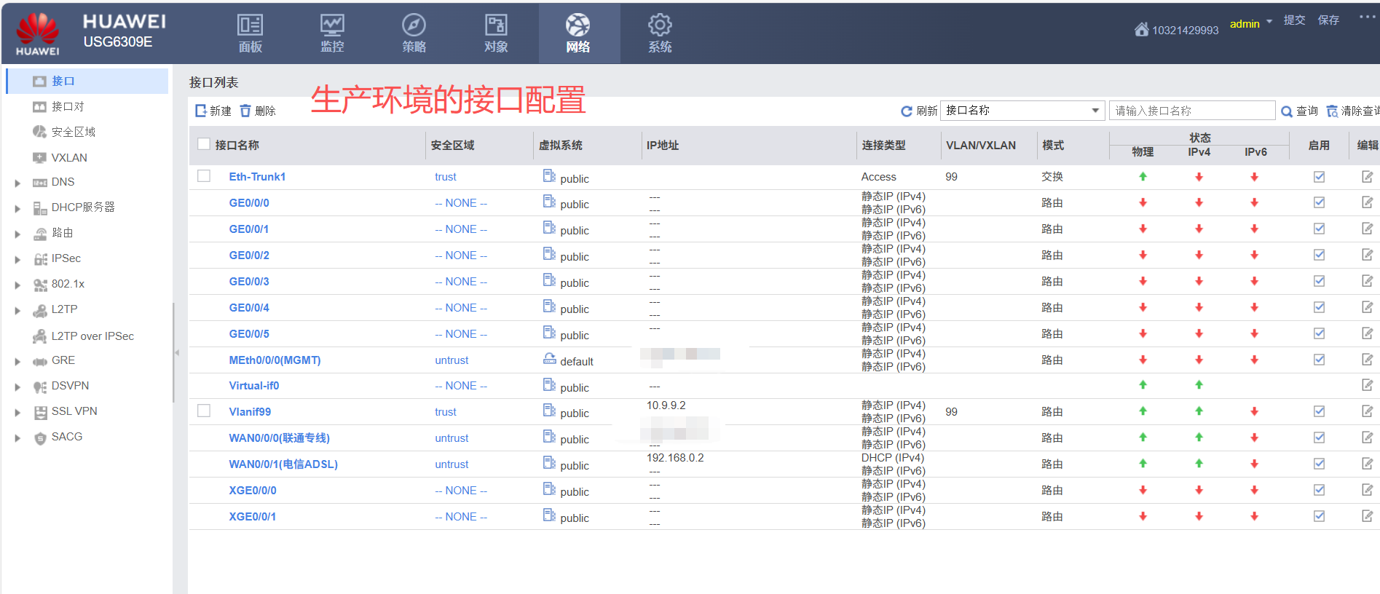This screenshot has height=594, width=1380.
Task: Expand the SSL VPN tree node
Action: (x=17, y=413)
